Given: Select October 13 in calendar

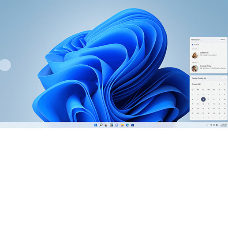Looking at the screenshot, I should [203, 104].
